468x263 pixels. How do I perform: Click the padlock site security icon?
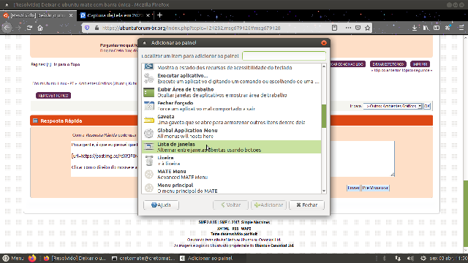pyautogui.click(x=97, y=28)
